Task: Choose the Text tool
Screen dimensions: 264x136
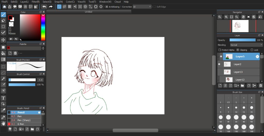Action: pyautogui.click(x=3, y=98)
